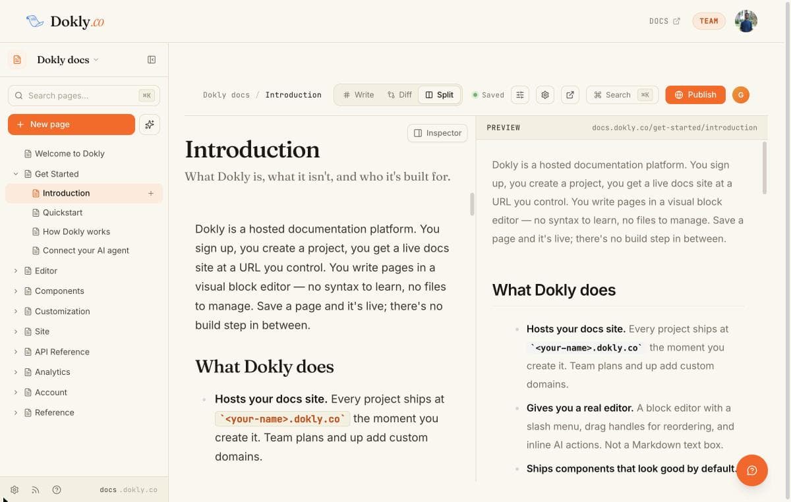Open the chat support floating button
Viewport: 791px width, 502px height.
tap(752, 470)
